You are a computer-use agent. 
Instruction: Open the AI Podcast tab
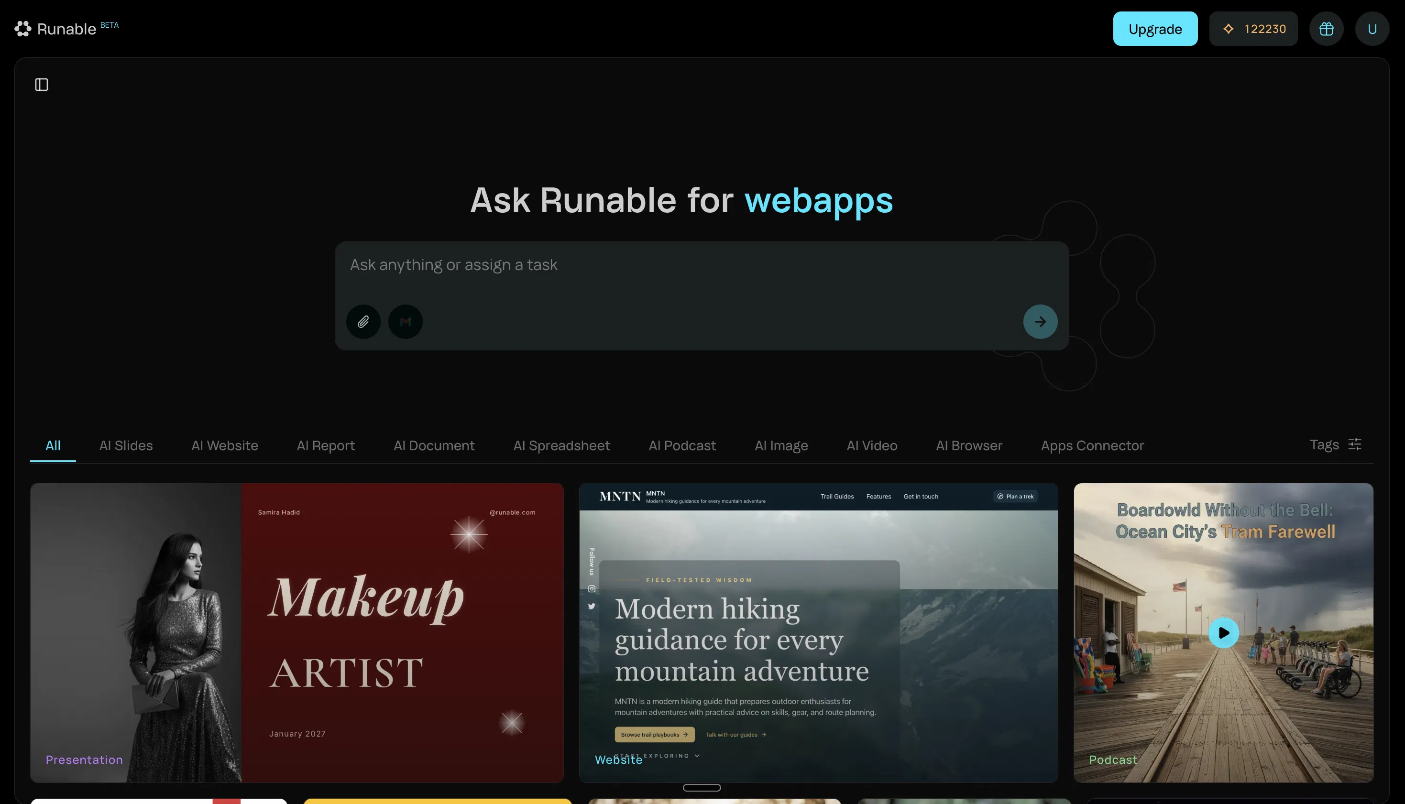[x=682, y=445]
